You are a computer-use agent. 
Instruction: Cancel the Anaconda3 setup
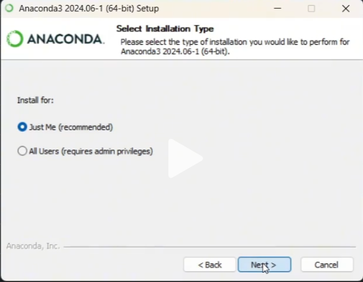[327, 265]
